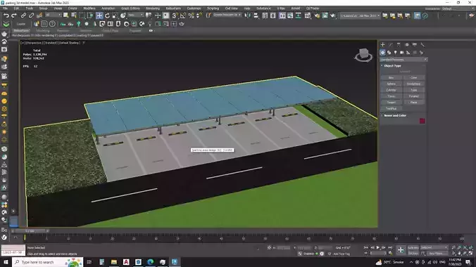
Task: Click the Undo arrow in the toolbar
Action: (x=6, y=15)
